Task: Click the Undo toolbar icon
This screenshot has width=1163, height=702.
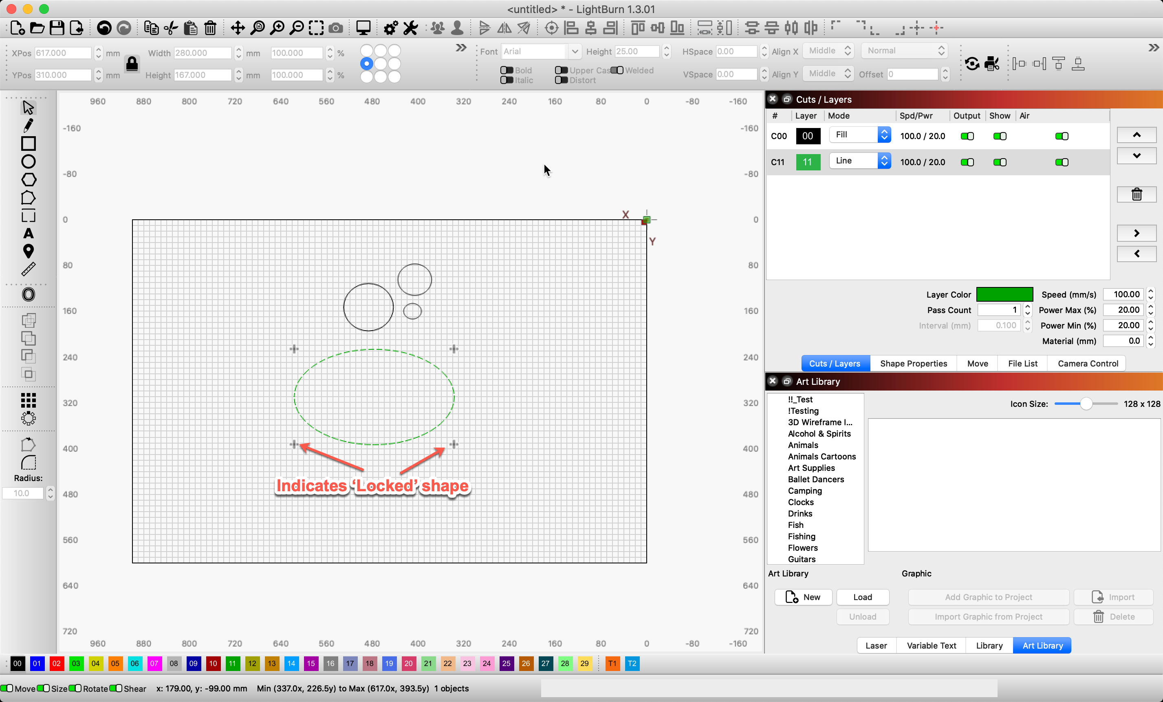Action: click(x=104, y=27)
